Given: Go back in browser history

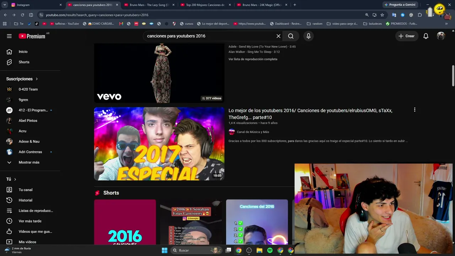Looking at the screenshot, I should click(5, 15).
